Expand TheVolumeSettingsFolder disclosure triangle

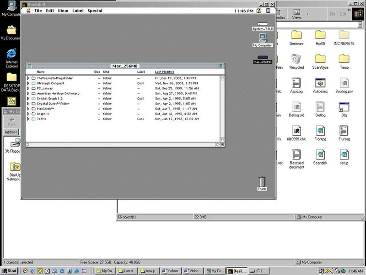pyautogui.click(x=28, y=78)
